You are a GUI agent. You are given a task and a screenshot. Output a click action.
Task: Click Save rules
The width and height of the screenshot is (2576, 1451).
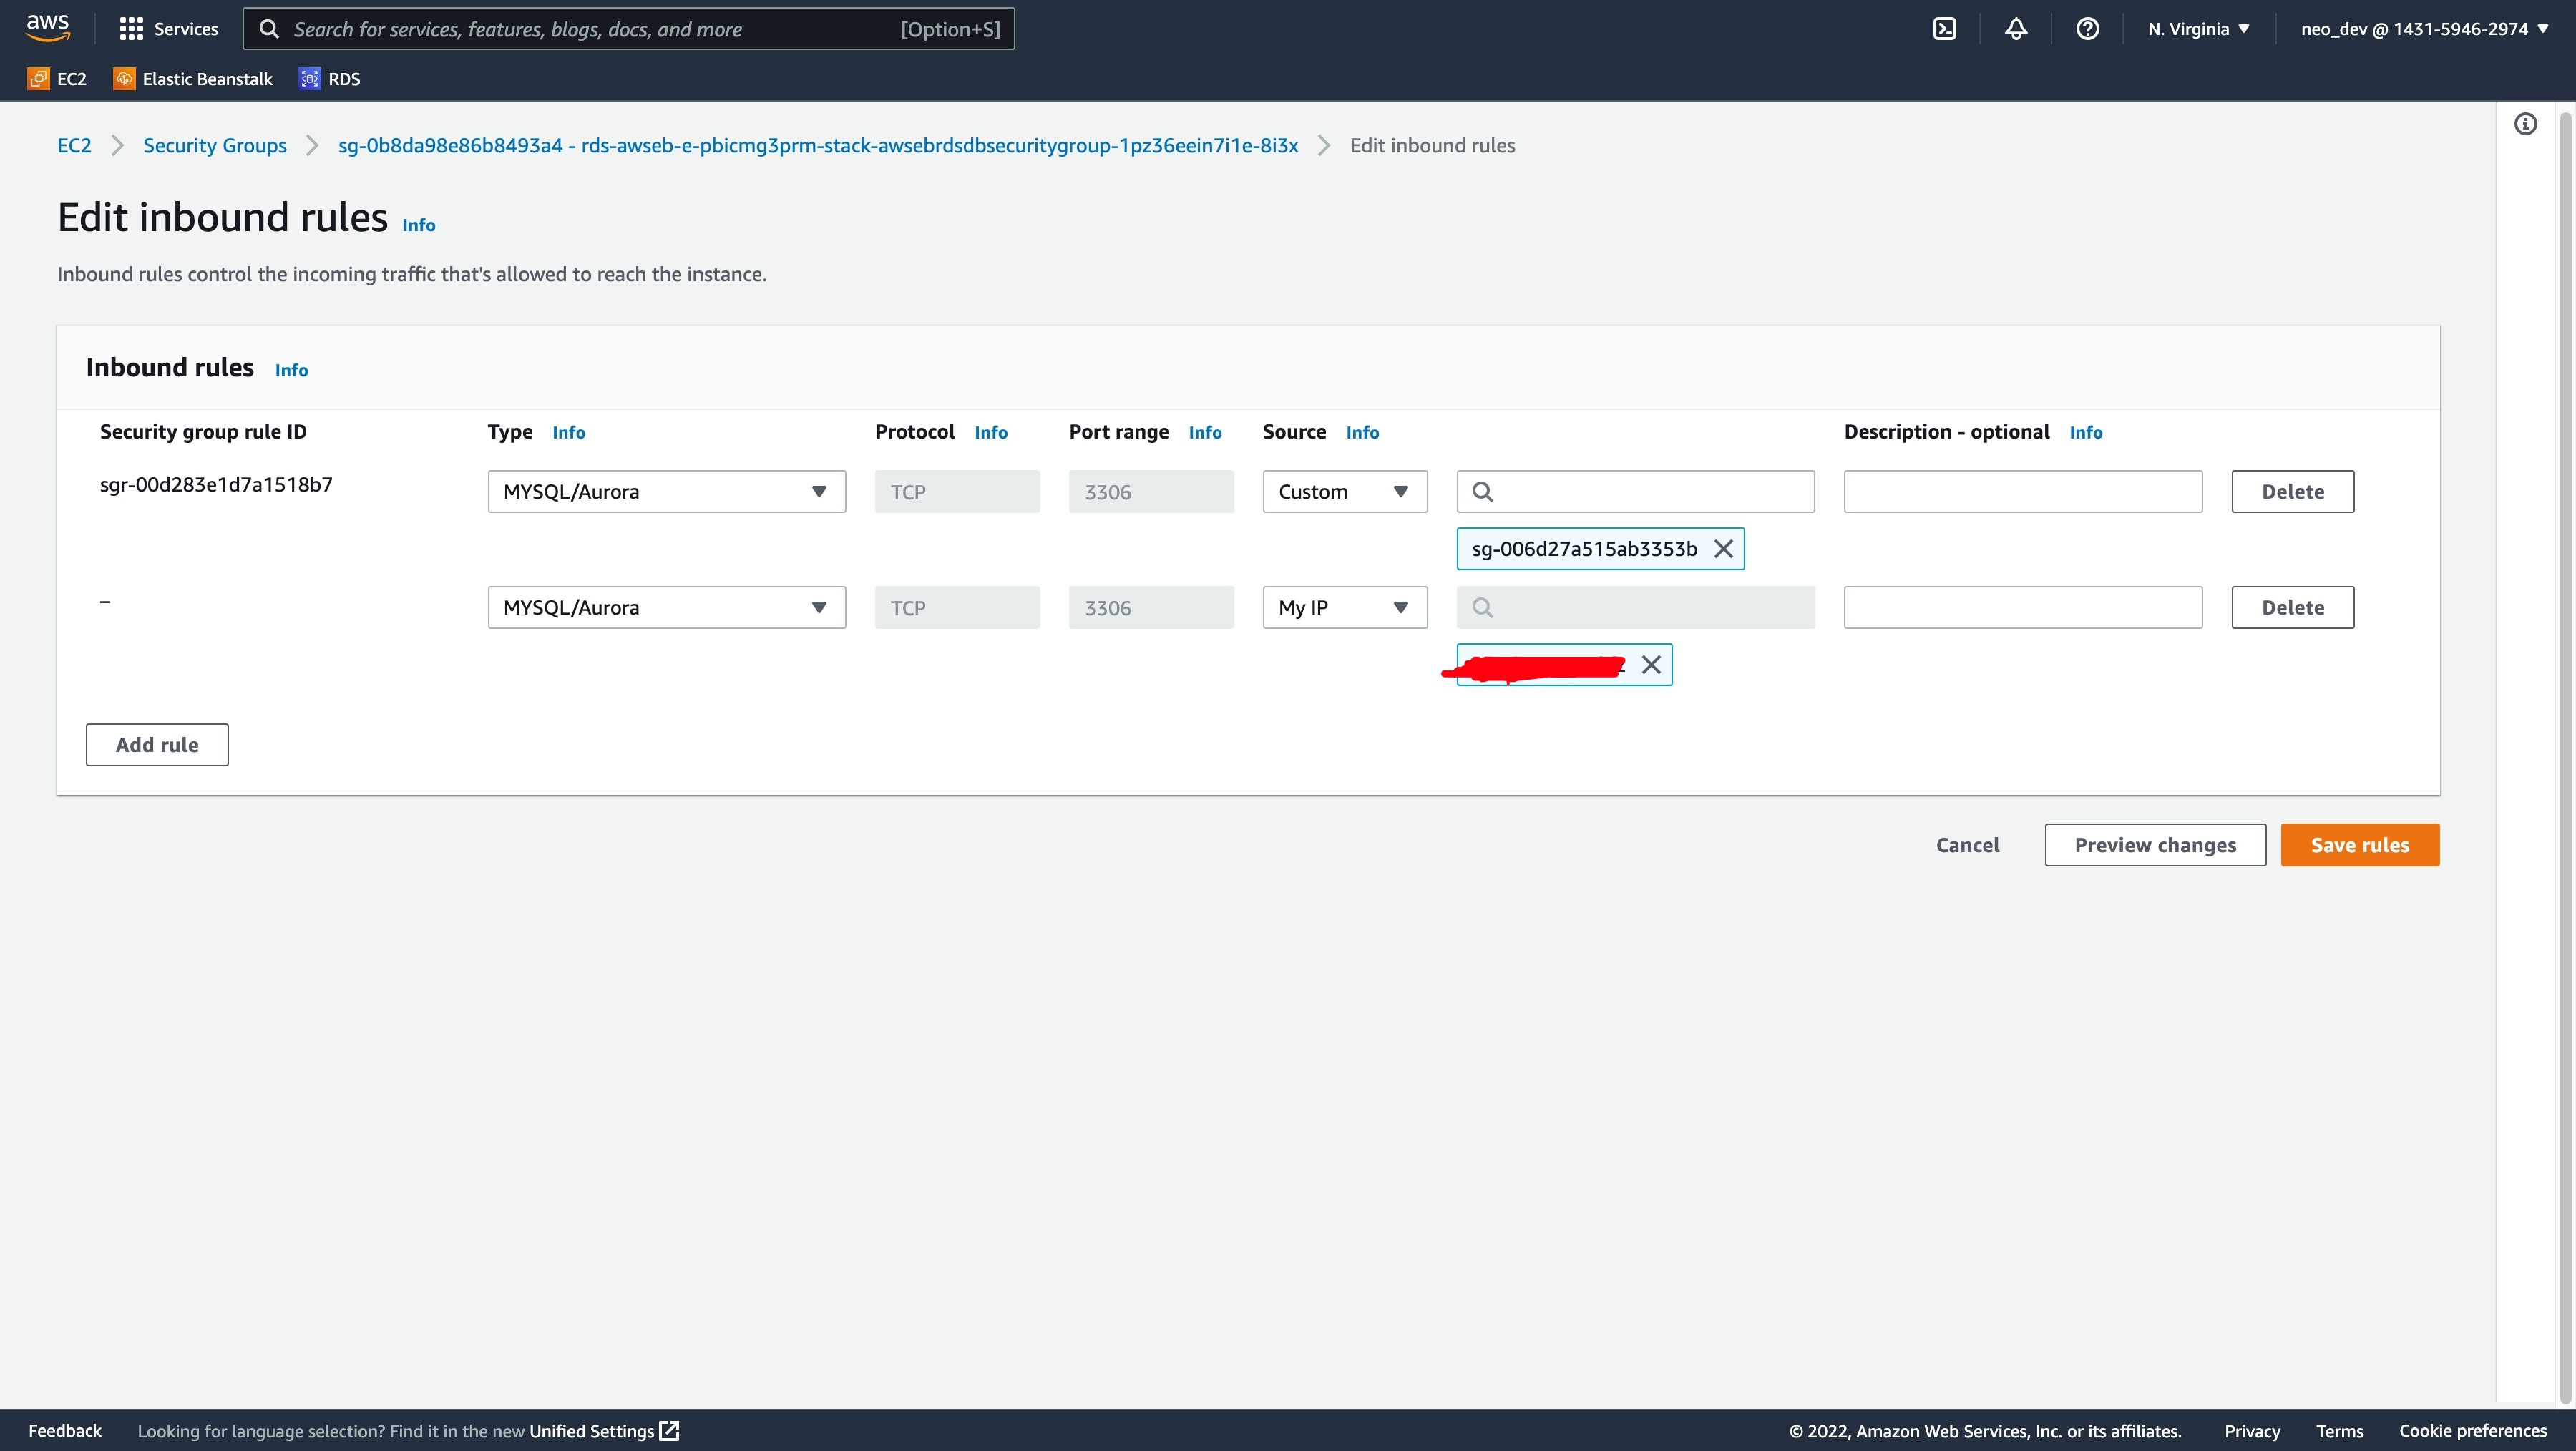2360,845
